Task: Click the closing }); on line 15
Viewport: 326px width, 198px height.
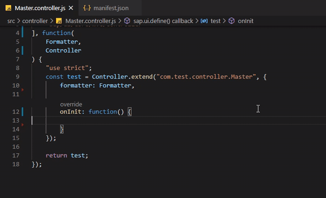Action: [x=51, y=138]
